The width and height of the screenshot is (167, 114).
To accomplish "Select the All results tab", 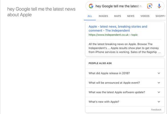I will point(90,16).
